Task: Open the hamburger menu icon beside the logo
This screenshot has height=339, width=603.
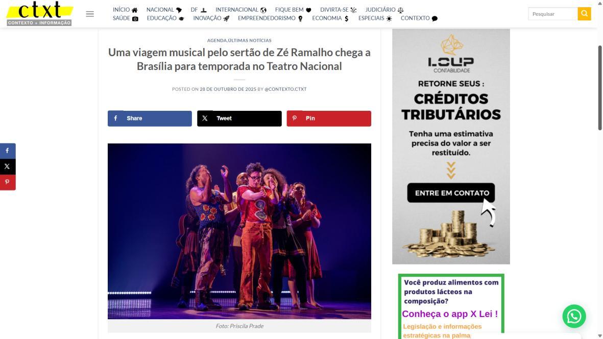Action: (89, 14)
